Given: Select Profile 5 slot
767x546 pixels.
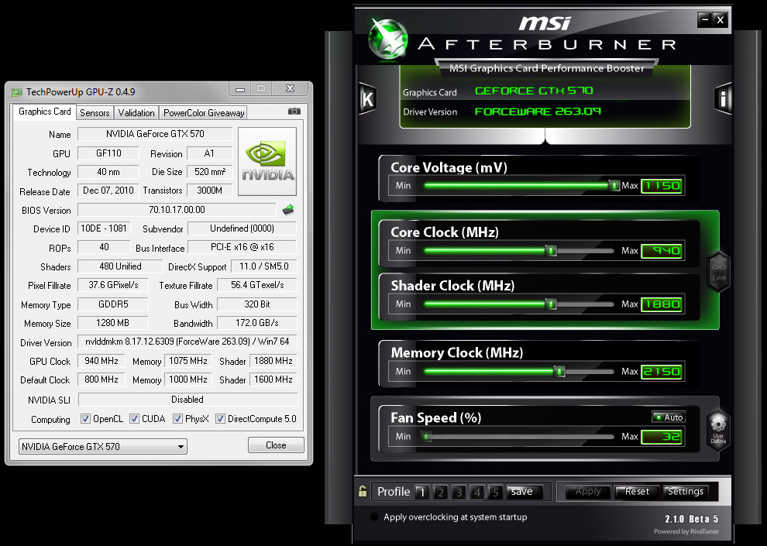Looking at the screenshot, I should point(496,492).
